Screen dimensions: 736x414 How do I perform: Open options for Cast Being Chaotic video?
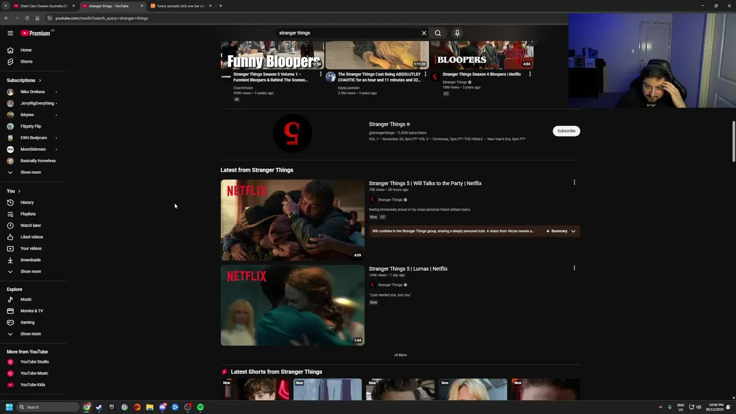pos(425,74)
